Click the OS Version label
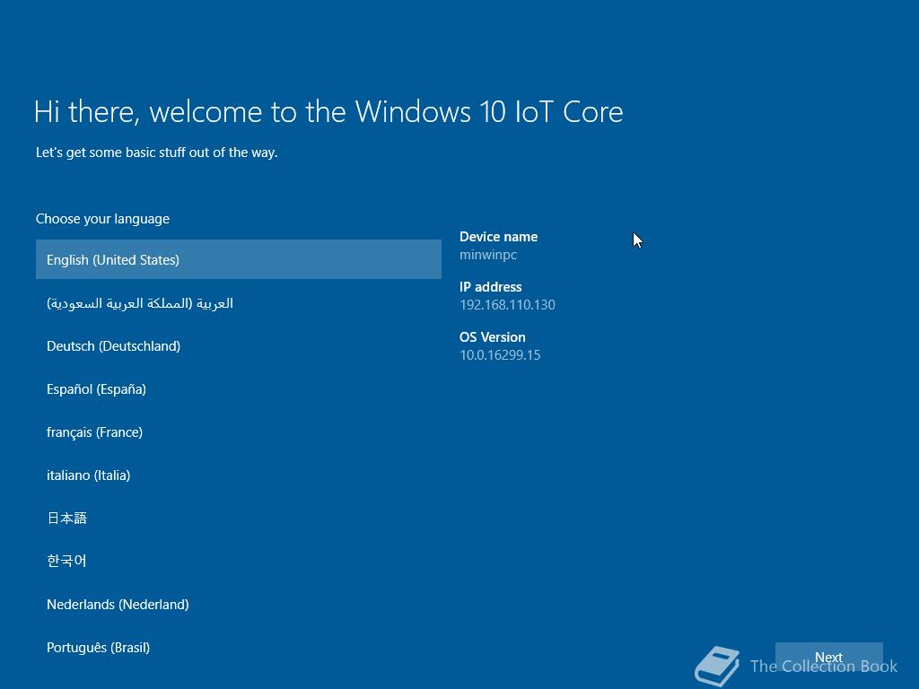 pyautogui.click(x=493, y=337)
